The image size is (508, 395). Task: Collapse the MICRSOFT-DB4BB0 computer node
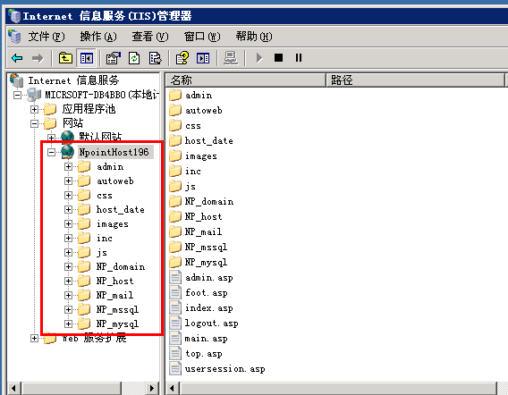click(18, 95)
